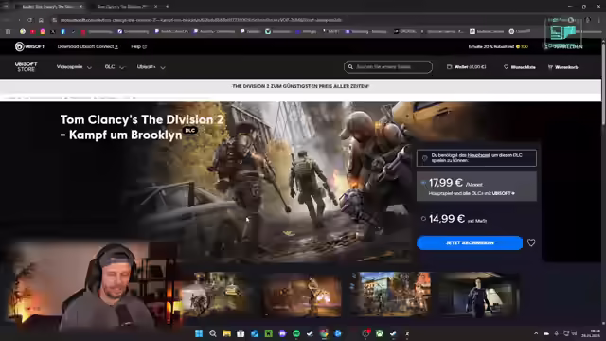The height and width of the screenshot is (341, 606).
Task: Expand the Videospiele dropdown menu
Action: [74, 67]
